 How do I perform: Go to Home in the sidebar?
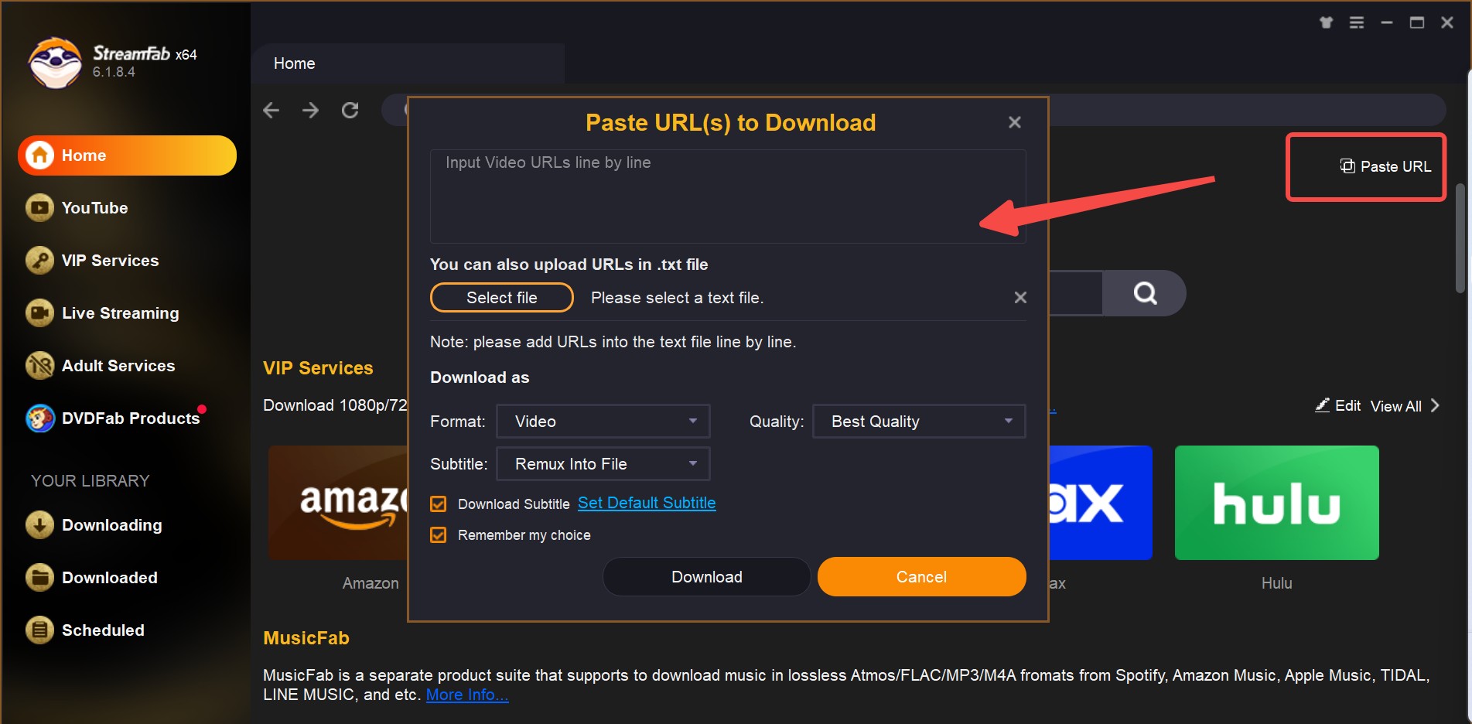pos(127,155)
